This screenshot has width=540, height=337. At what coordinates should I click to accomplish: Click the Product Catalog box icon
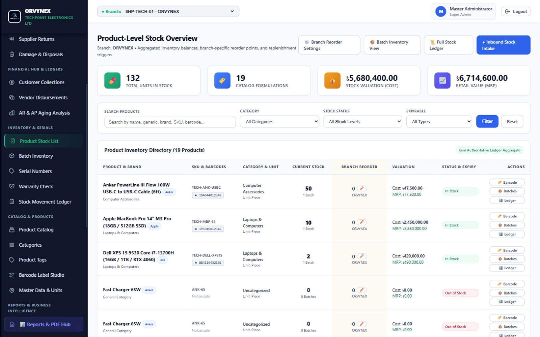[x=12, y=230]
